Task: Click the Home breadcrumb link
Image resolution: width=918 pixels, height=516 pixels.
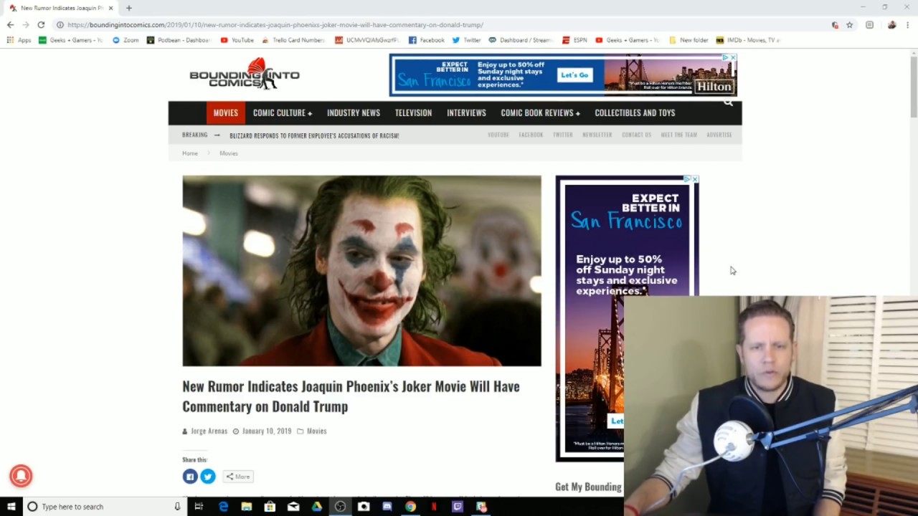Action: [x=190, y=153]
